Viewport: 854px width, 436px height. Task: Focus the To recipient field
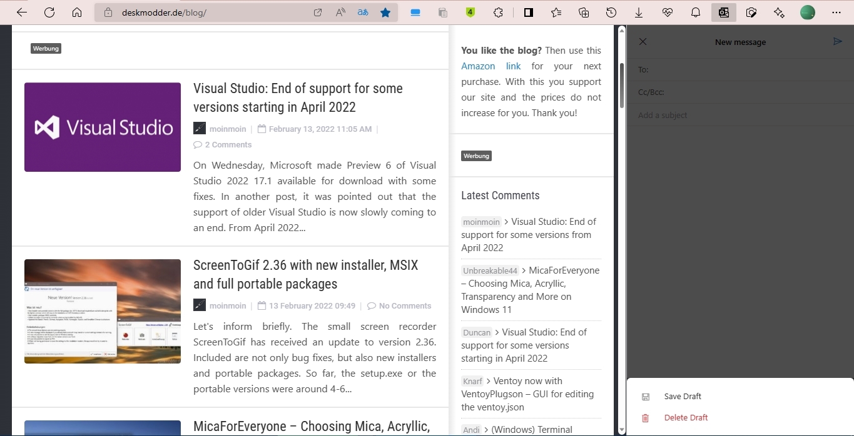(740, 69)
